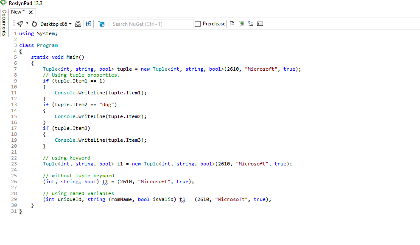Open the NuGet packages icon
This screenshot has height=245, width=420.
pyautogui.click(x=101, y=24)
